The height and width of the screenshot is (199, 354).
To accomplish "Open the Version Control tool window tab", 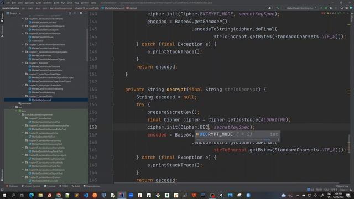I will [31, 186].
